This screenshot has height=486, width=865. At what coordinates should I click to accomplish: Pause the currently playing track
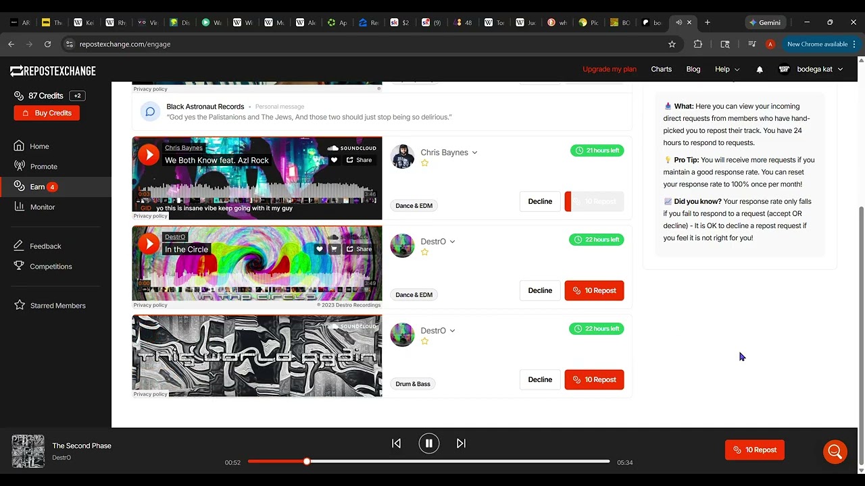point(429,443)
